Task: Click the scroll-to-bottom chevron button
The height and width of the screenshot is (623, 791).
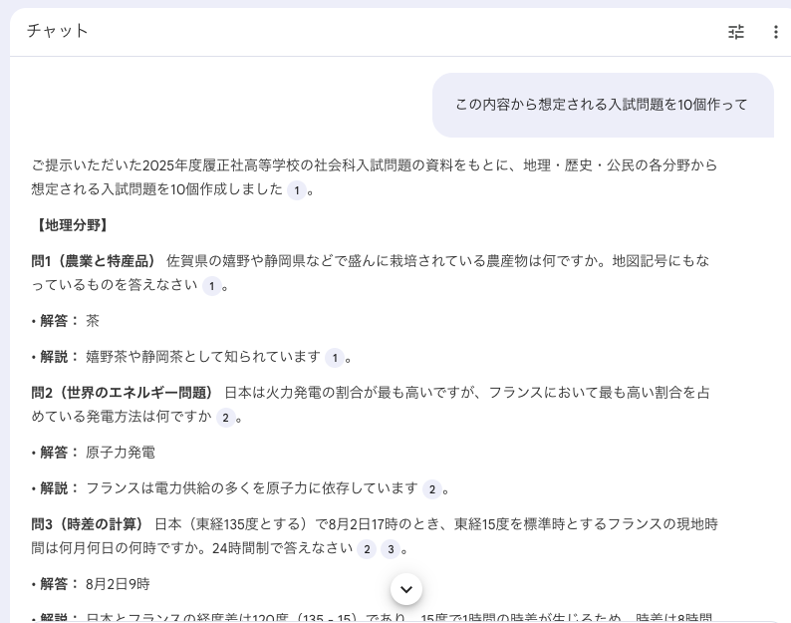Action: [406, 588]
